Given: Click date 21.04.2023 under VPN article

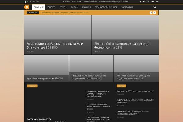Looking at the screenshot, I should (120, 94).
